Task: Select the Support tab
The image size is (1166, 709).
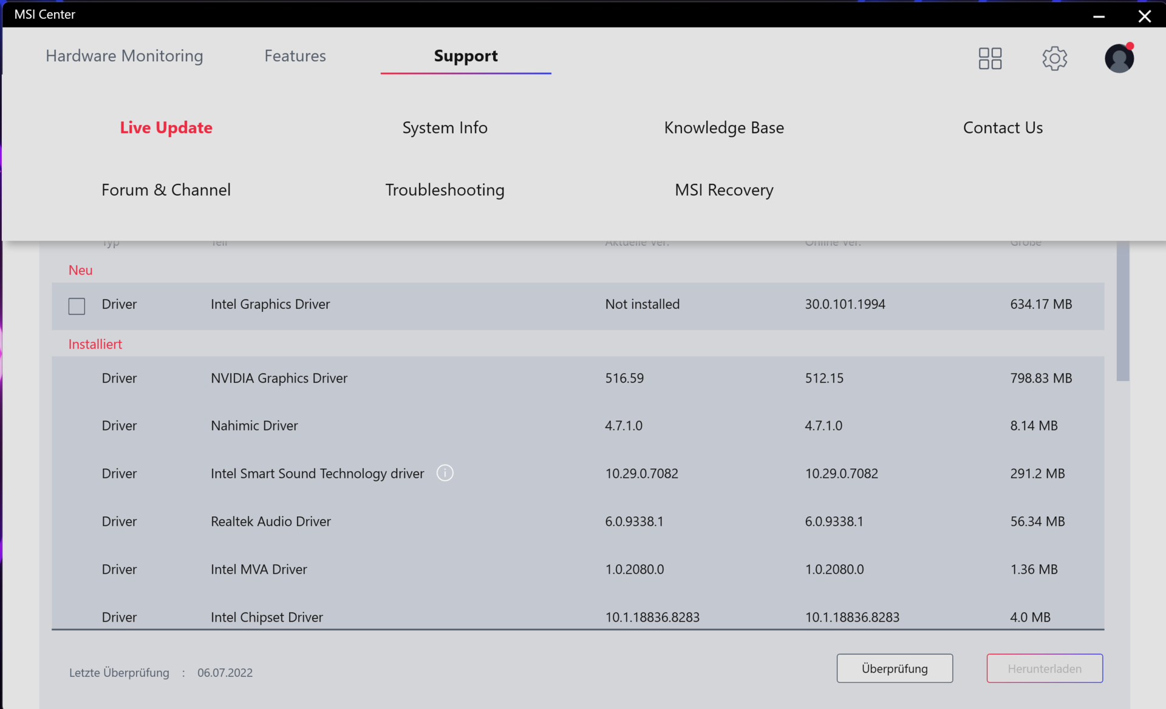Action: click(466, 56)
